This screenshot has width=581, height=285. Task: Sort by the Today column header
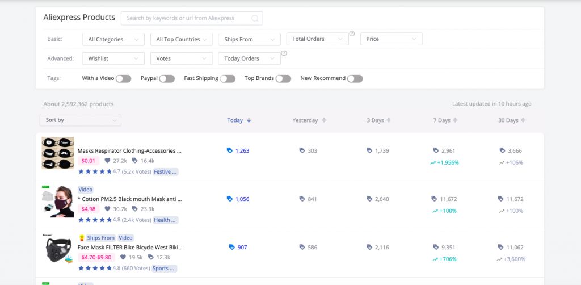235,120
